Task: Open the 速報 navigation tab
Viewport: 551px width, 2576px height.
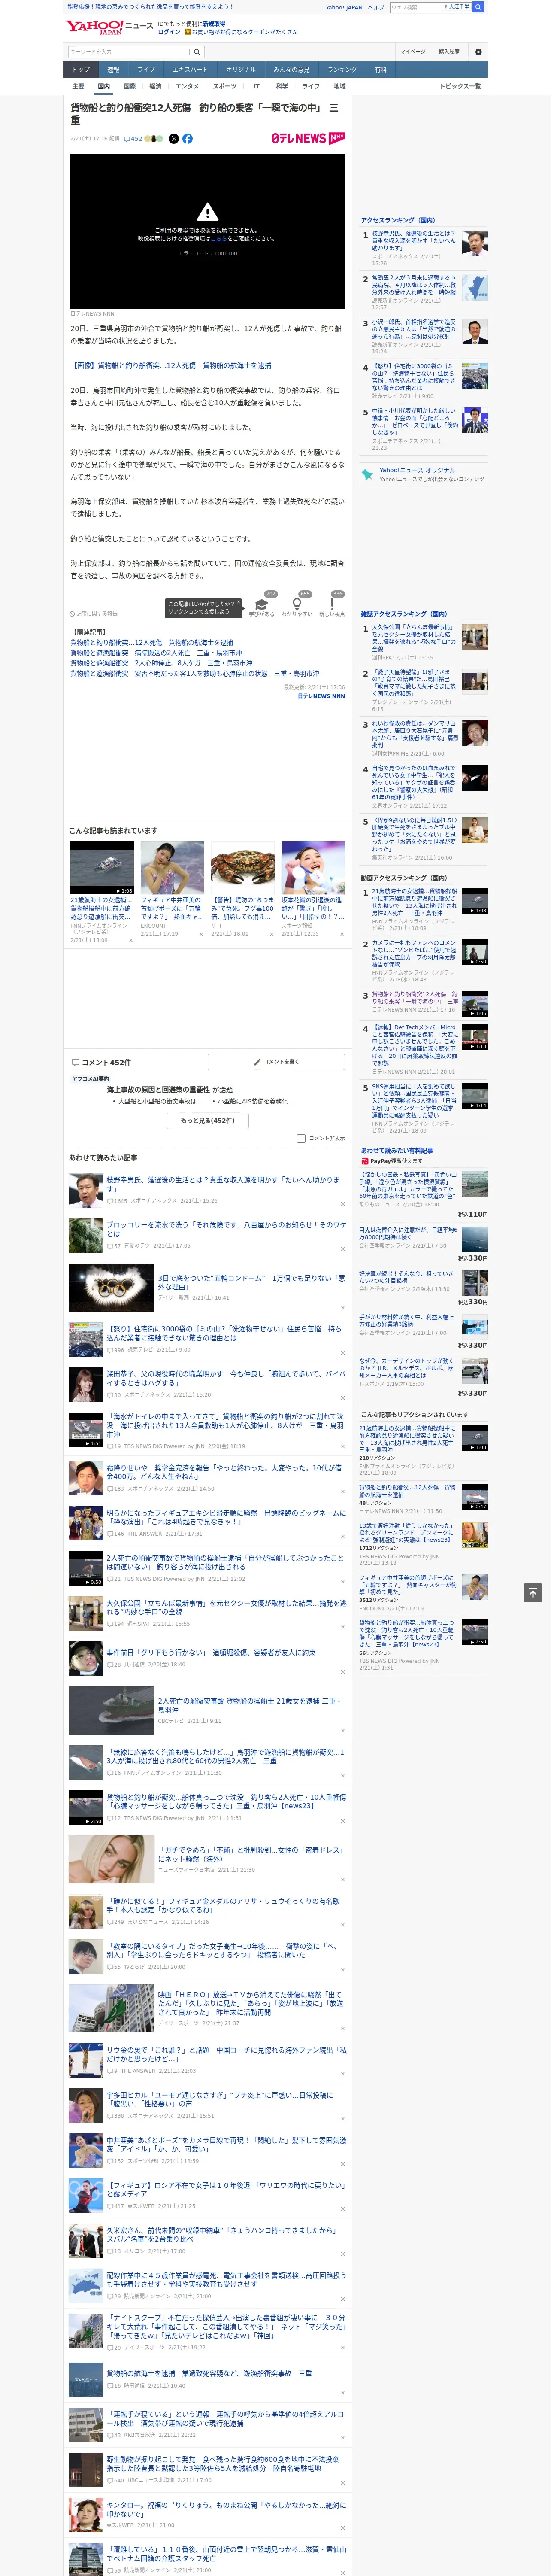Action: click(x=113, y=70)
